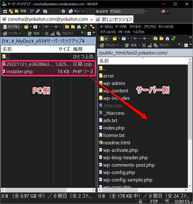Switch to the 新しいセッション tab
Viewport: 193px width, 204px height.
click(114, 19)
